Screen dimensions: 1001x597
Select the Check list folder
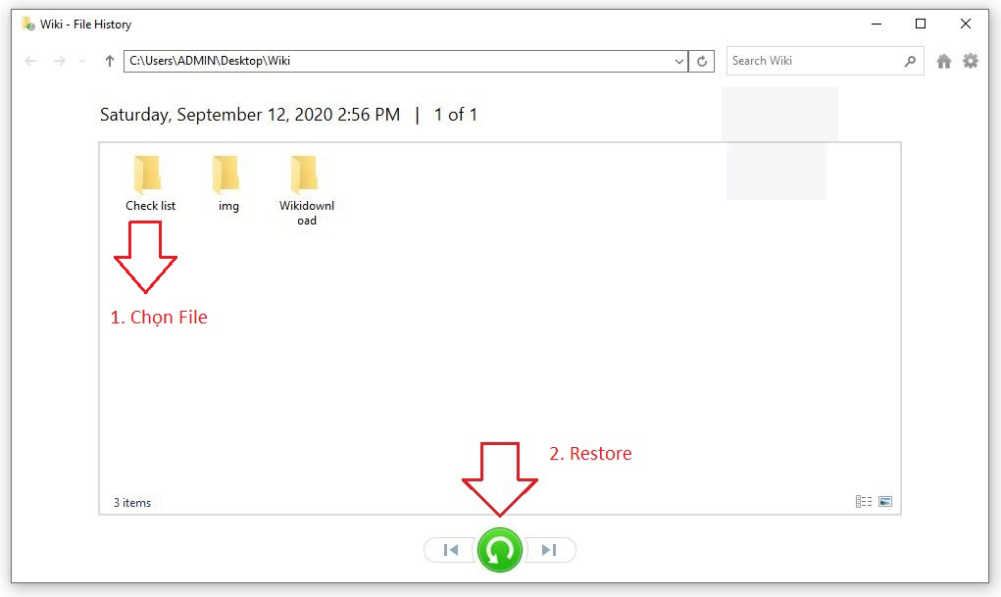(150, 184)
